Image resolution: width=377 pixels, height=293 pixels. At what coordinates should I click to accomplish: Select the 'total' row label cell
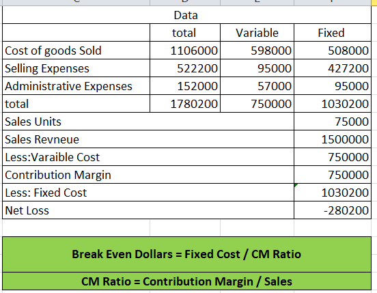click(76, 104)
